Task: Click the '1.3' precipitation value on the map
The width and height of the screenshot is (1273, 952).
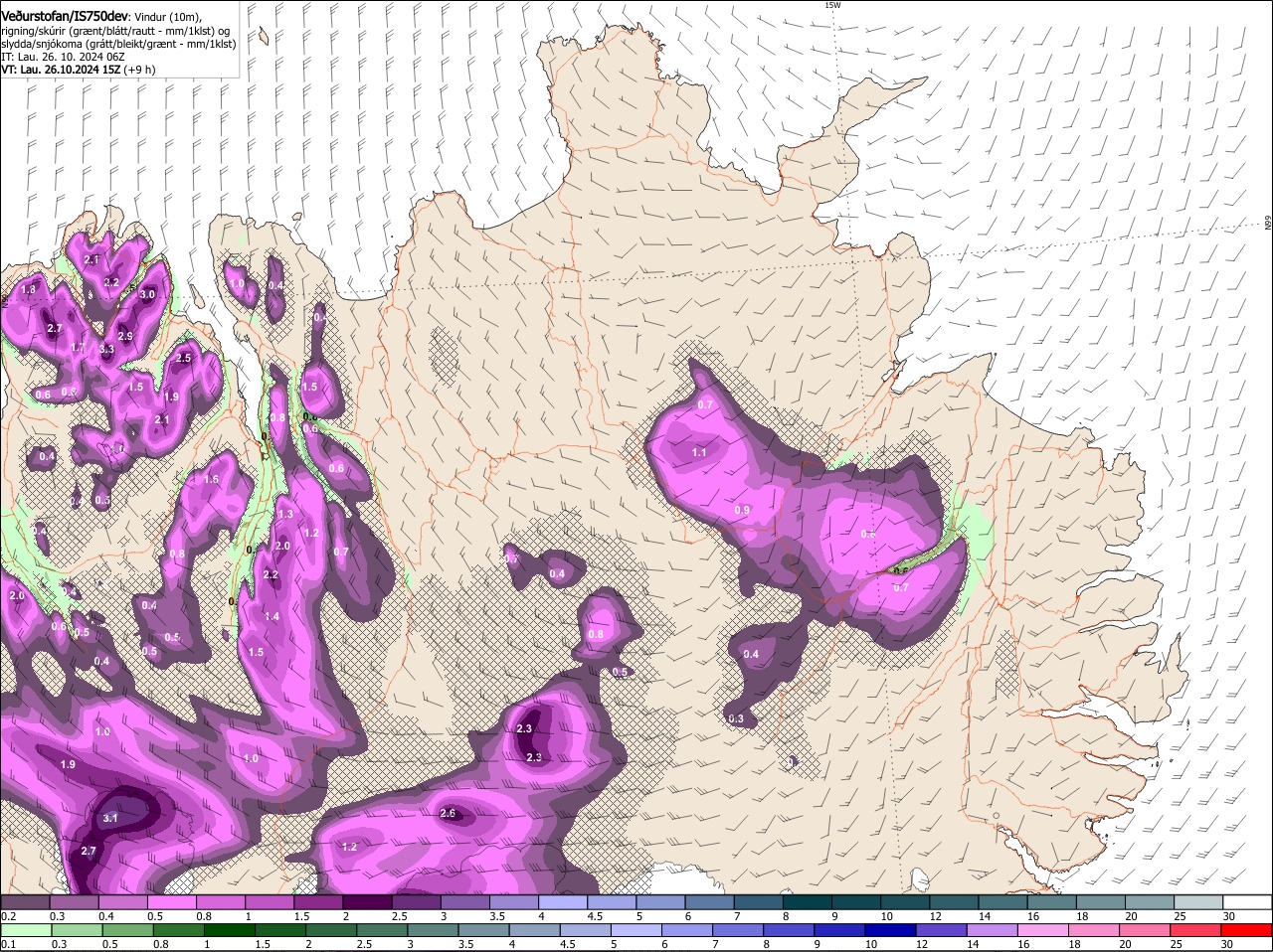Action: pos(286,514)
